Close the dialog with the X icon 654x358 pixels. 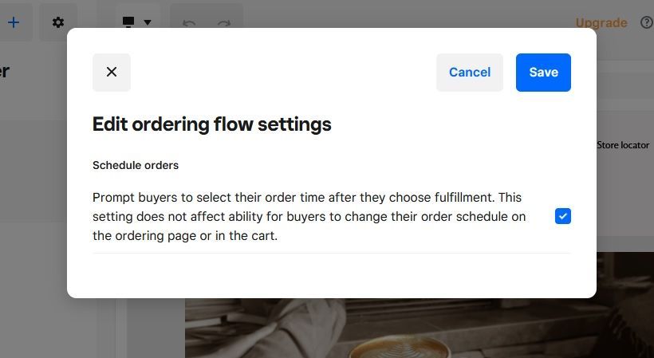coord(112,73)
